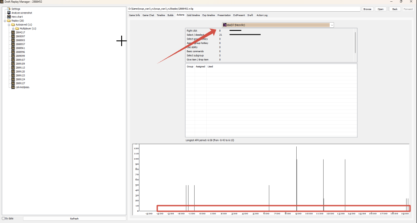Expand the Multiplayer (11) folder node
This screenshot has height=223, width=417.
[13, 29]
